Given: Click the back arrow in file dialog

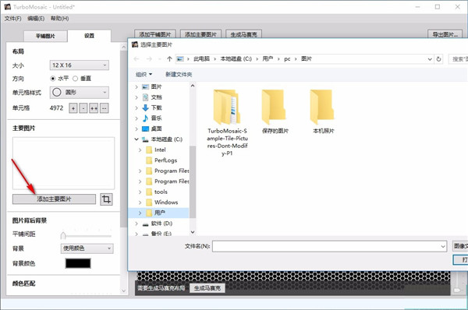Looking at the screenshot, I should [x=136, y=59].
